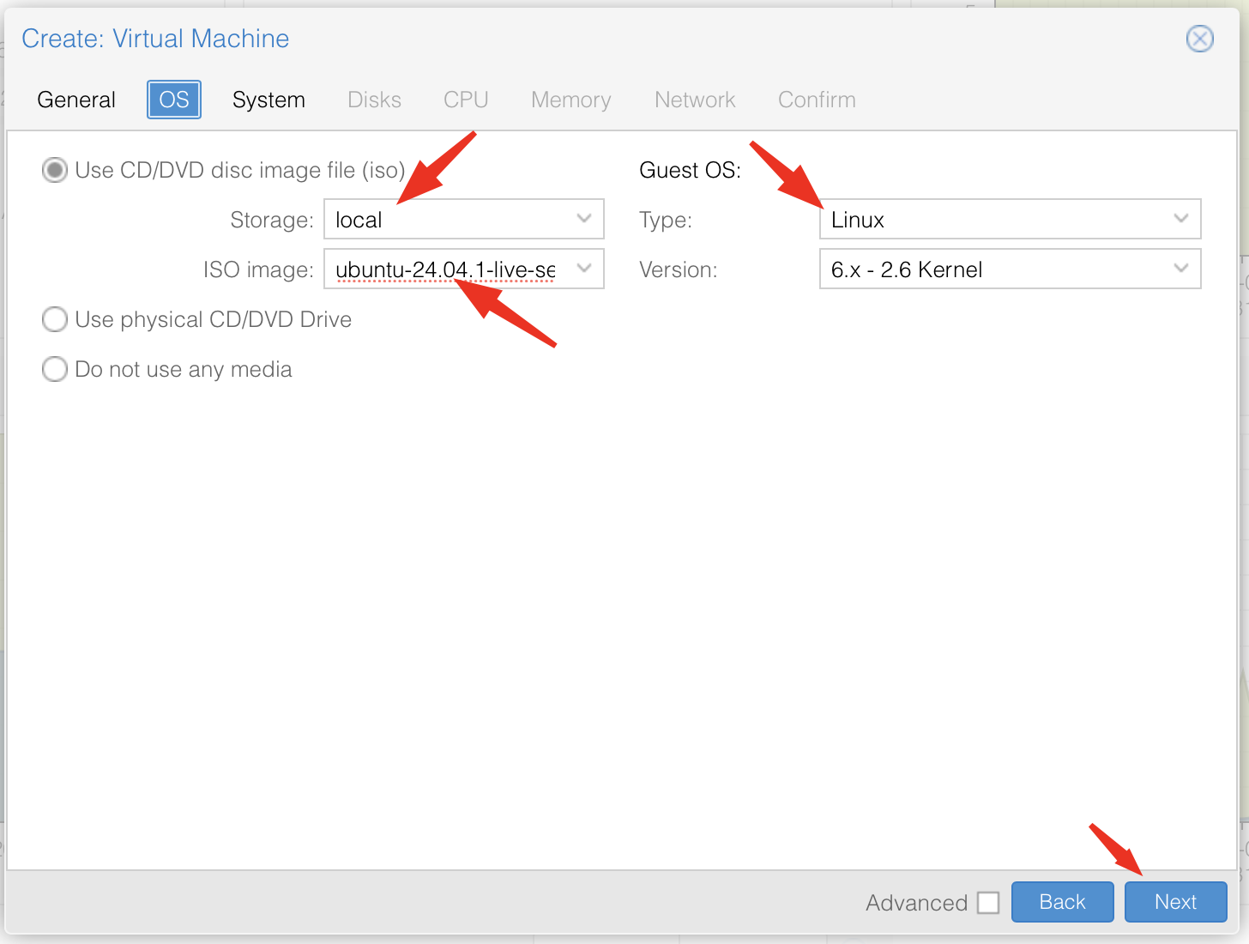Enable the Advanced checkbox
1249x944 pixels.
pos(988,903)
